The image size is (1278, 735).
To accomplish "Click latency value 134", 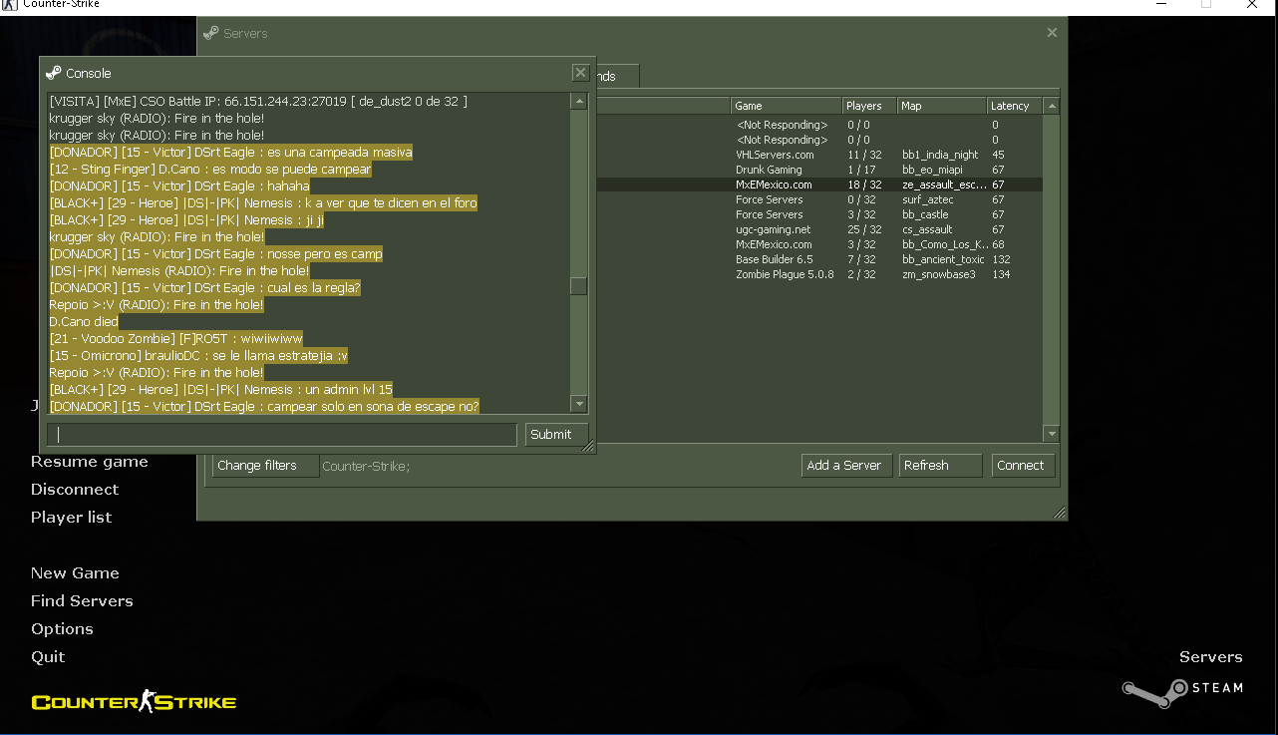I will click(x=1001, y=274).
